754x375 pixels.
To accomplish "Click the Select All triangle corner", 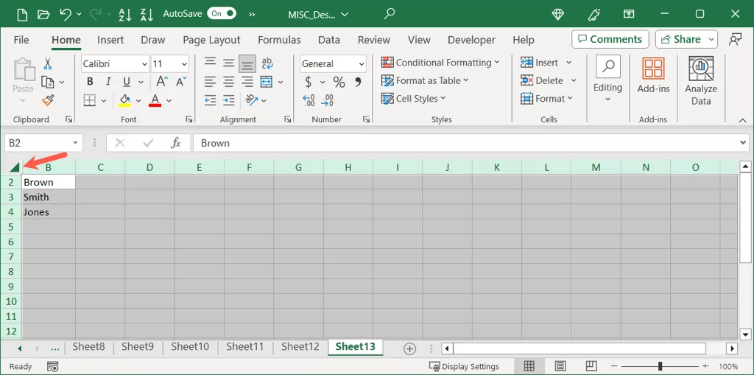I will (15, 167).
